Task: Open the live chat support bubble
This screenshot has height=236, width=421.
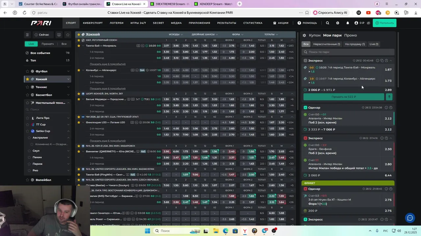Action: (x=410, y=218)
